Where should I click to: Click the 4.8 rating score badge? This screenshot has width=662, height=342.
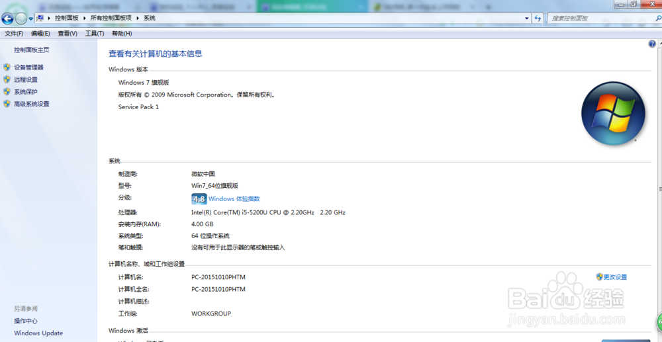[x=199, y=199]
